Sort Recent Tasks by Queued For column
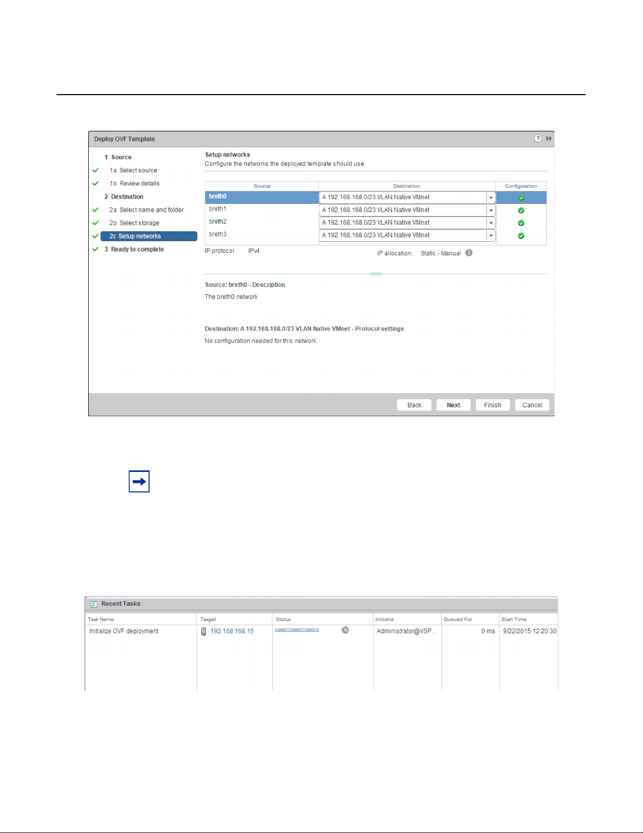 point(470,619)
